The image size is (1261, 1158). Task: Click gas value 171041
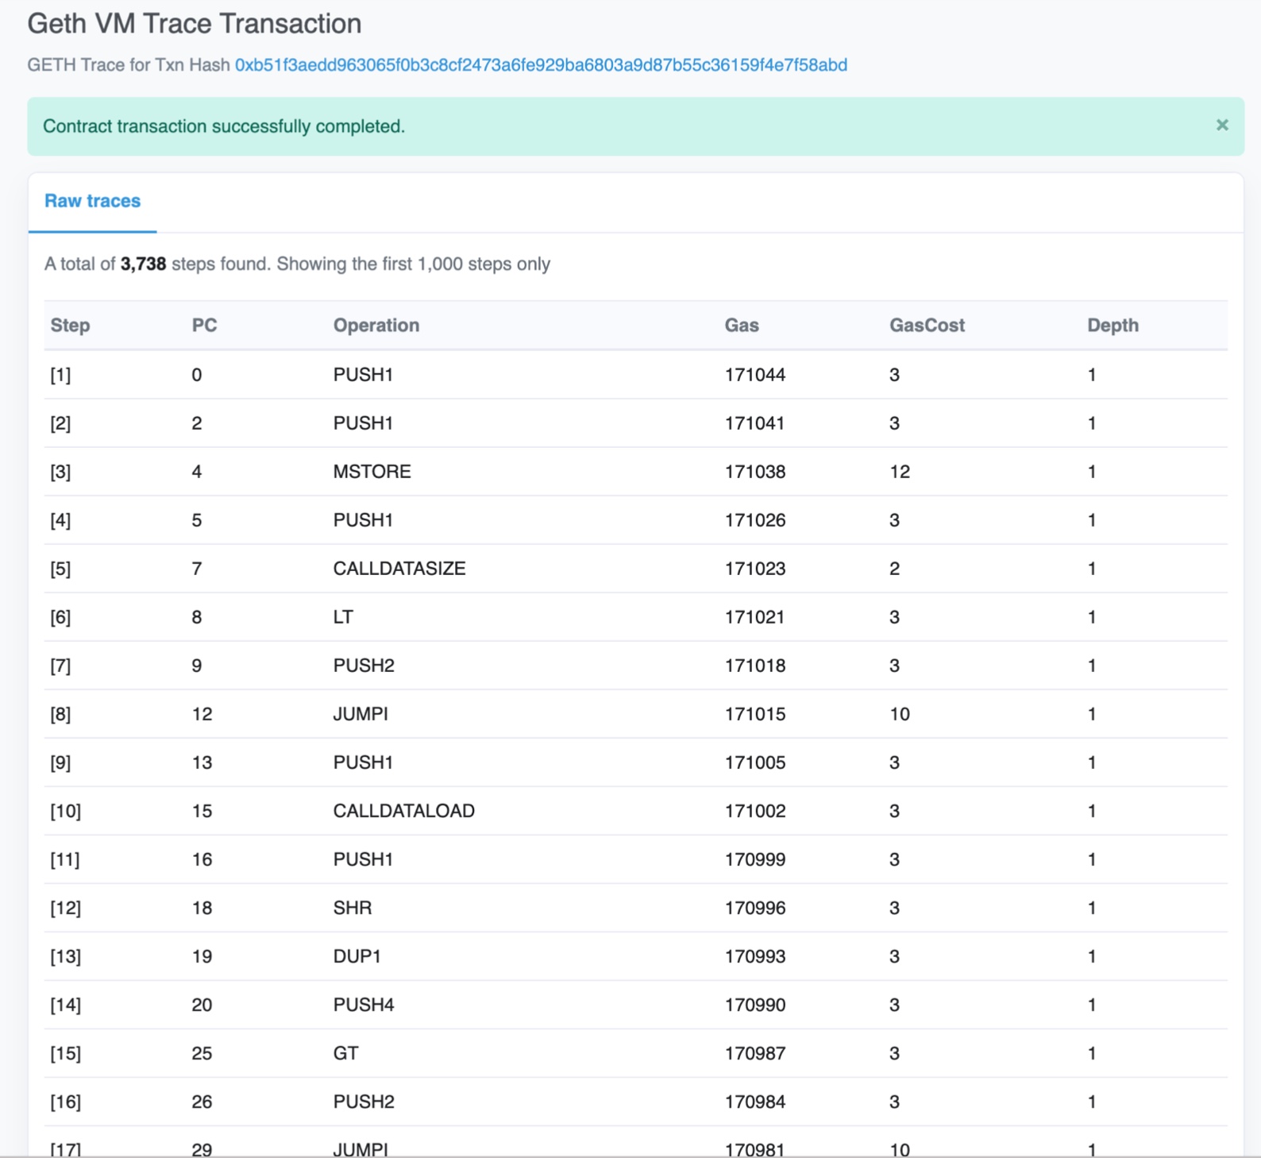click(x=754, y=423)
